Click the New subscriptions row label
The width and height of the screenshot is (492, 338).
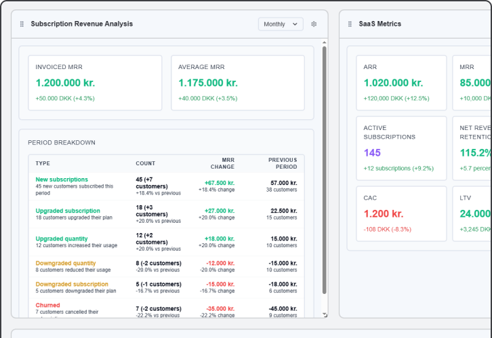click(62, 179)
